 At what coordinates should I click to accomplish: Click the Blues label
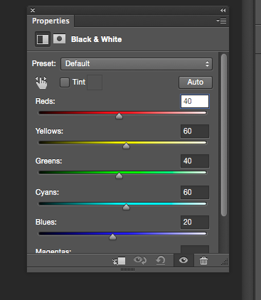click(x=46, y=222)
